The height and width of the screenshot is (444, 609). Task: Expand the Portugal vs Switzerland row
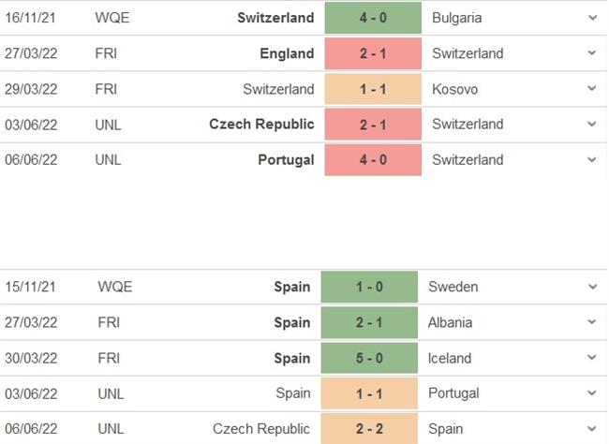(x=591, y=159)
